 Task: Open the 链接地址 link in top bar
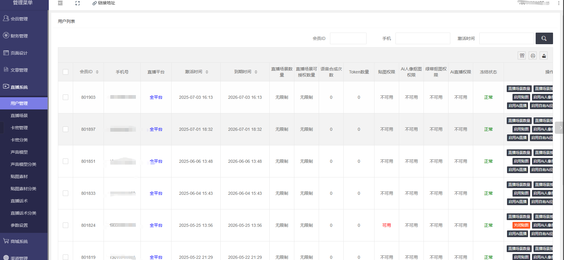pyautogui.click(x=104, y=3)
